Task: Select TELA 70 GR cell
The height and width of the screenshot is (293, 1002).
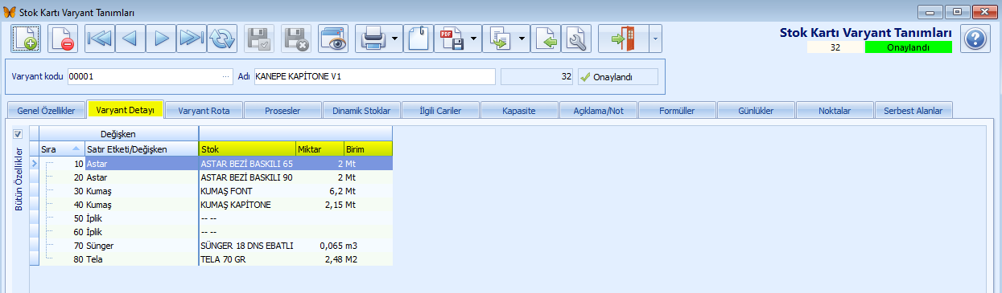Action: 247,259
